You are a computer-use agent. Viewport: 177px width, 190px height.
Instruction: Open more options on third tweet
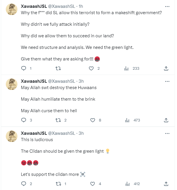(167, 133)
